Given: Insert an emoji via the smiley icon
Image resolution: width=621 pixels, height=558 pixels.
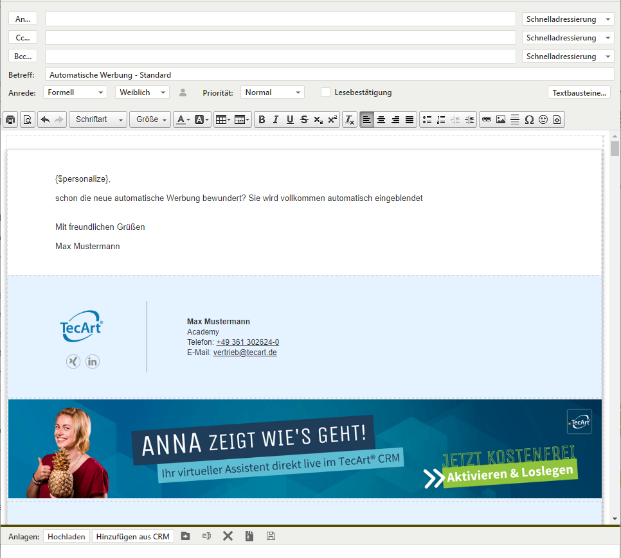Looking at the screenshot, I should [x=543, y=119].
